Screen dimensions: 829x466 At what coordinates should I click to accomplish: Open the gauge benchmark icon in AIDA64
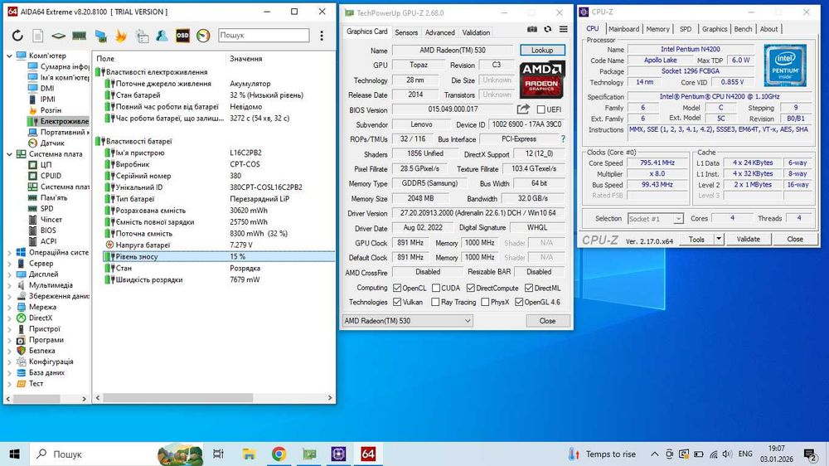pyautogui.click(x=203, y=36)
